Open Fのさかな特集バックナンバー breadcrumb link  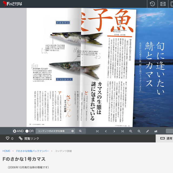tap(32, 151)
